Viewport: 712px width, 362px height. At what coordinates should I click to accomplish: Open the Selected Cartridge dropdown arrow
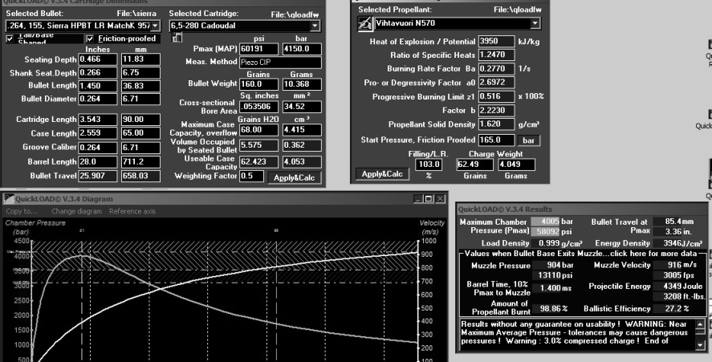pyautogui.click(x=314, y=26)
